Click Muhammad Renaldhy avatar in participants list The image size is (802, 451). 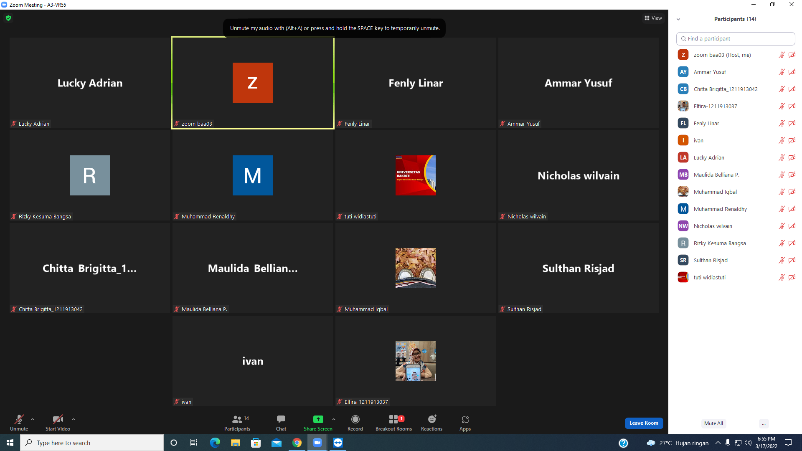coord(683,209)
